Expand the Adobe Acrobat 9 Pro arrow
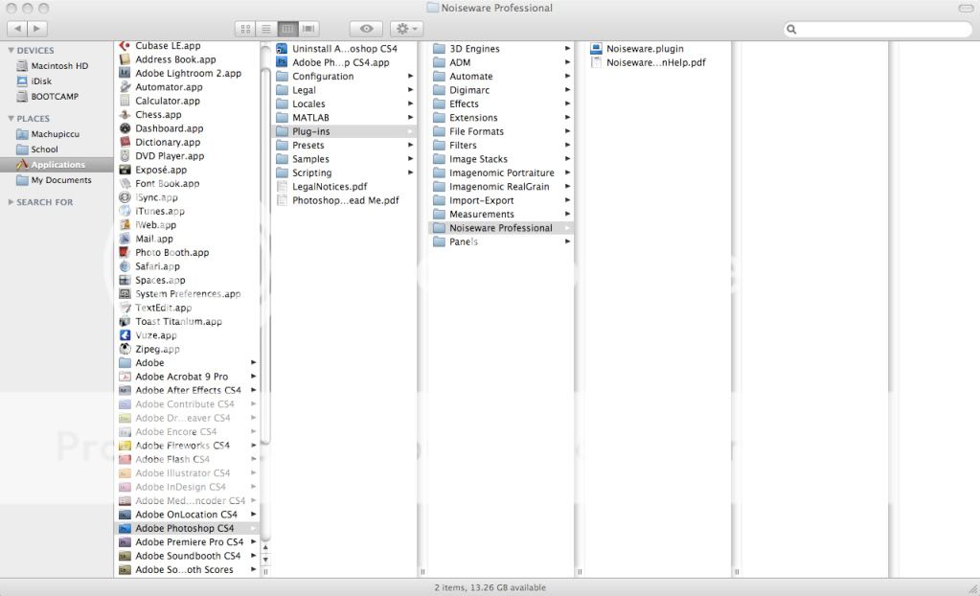This screenshot has height=596, width=980. pyautogui.click(x=253, y=377)
